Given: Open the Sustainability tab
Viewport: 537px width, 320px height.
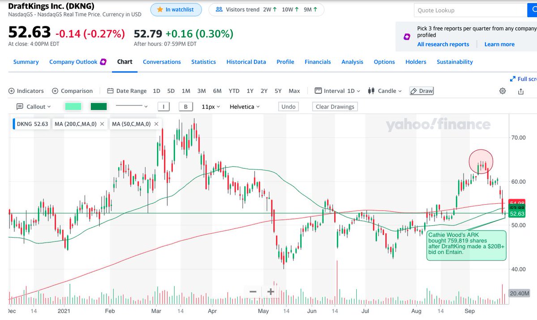Looking at the screenshot, I should [455, 62].
